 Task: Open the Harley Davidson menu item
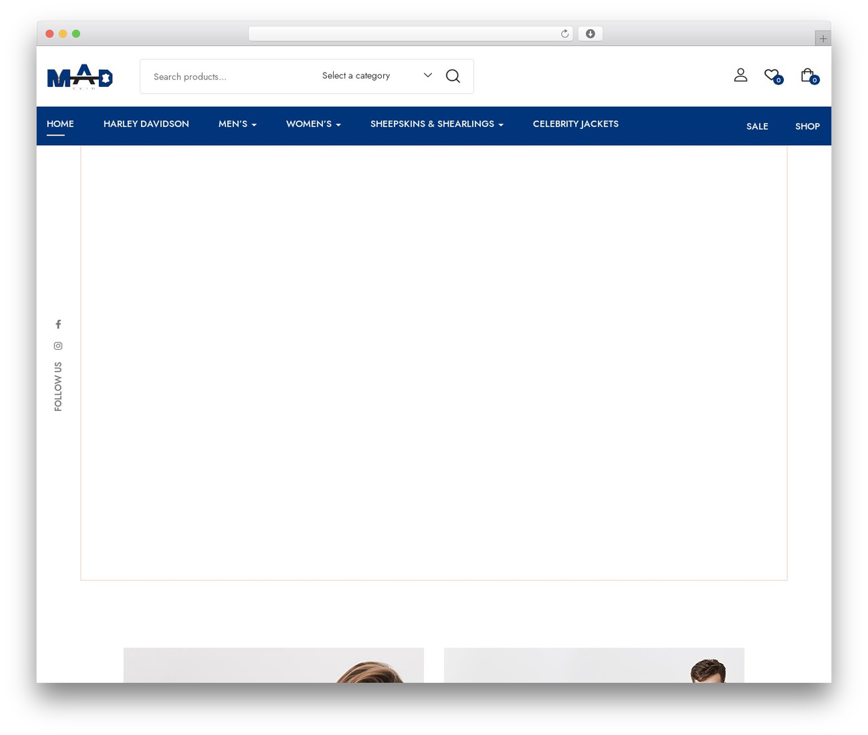pos(146,124)
